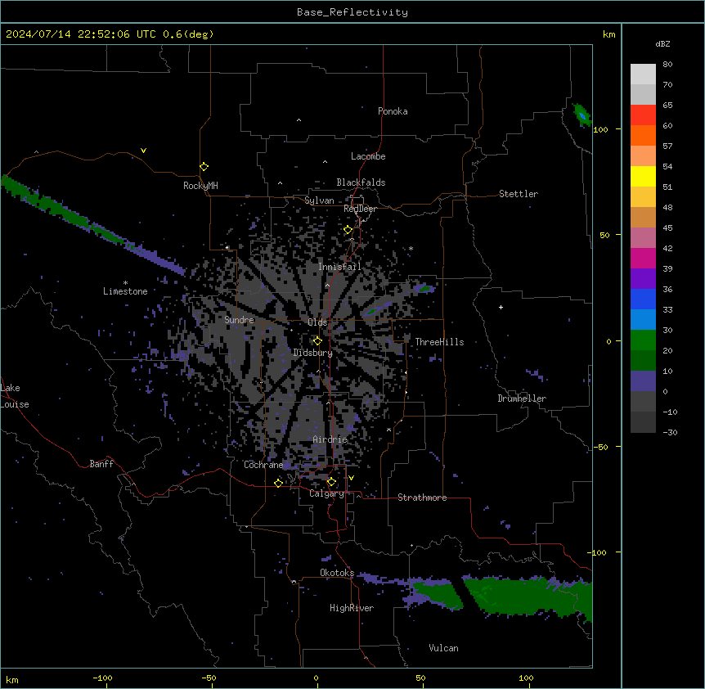Select the bright orange 57-60 dBZ swatch
Viewport: 705px width, 689px height.
(x=643, y=135)
